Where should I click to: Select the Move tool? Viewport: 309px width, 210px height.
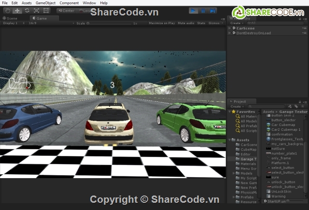coord(17,11)
